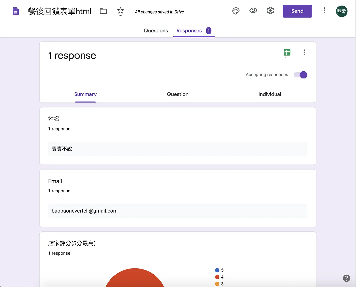Preview the form with the eye icon

253,10
